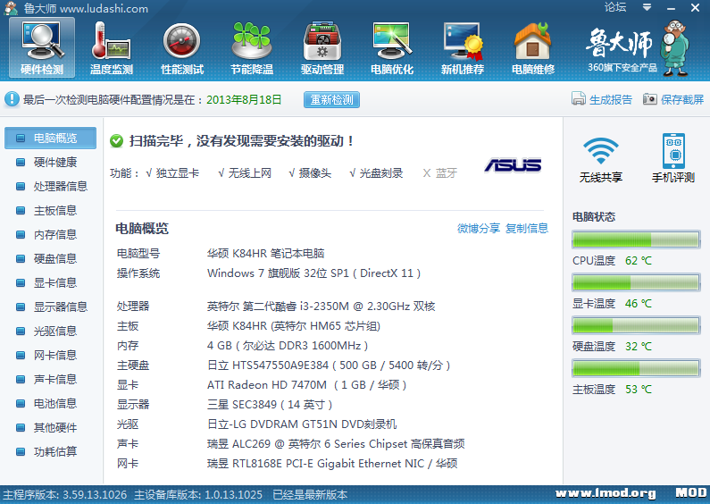
Task: Click the 重新检测 rescan button
Action: 331,100
